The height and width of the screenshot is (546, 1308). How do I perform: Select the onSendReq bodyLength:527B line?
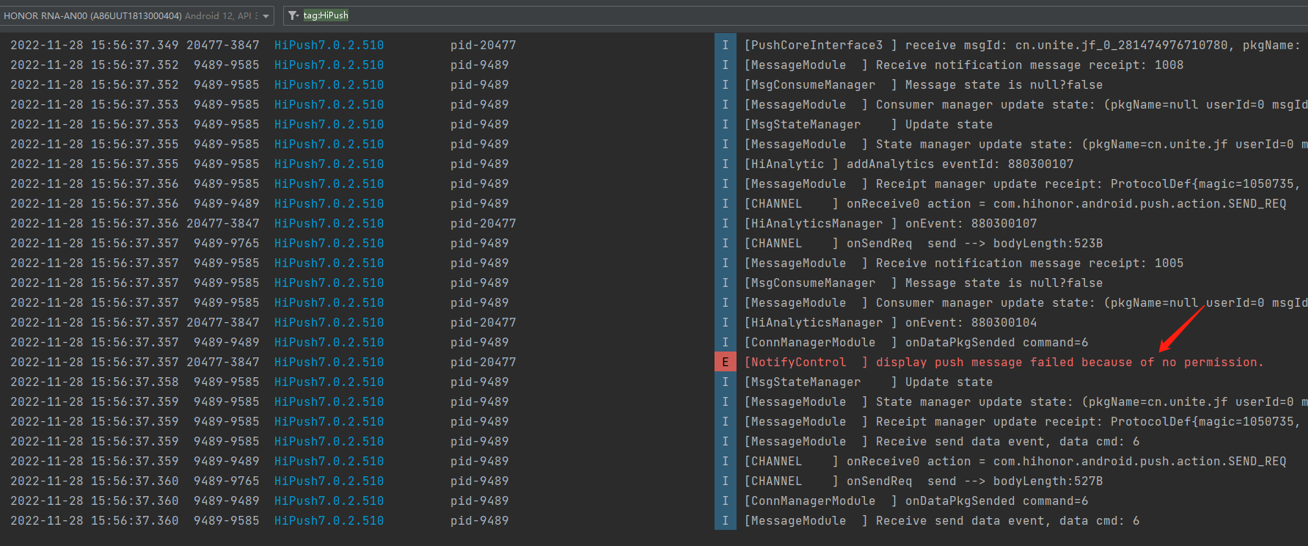923,481
